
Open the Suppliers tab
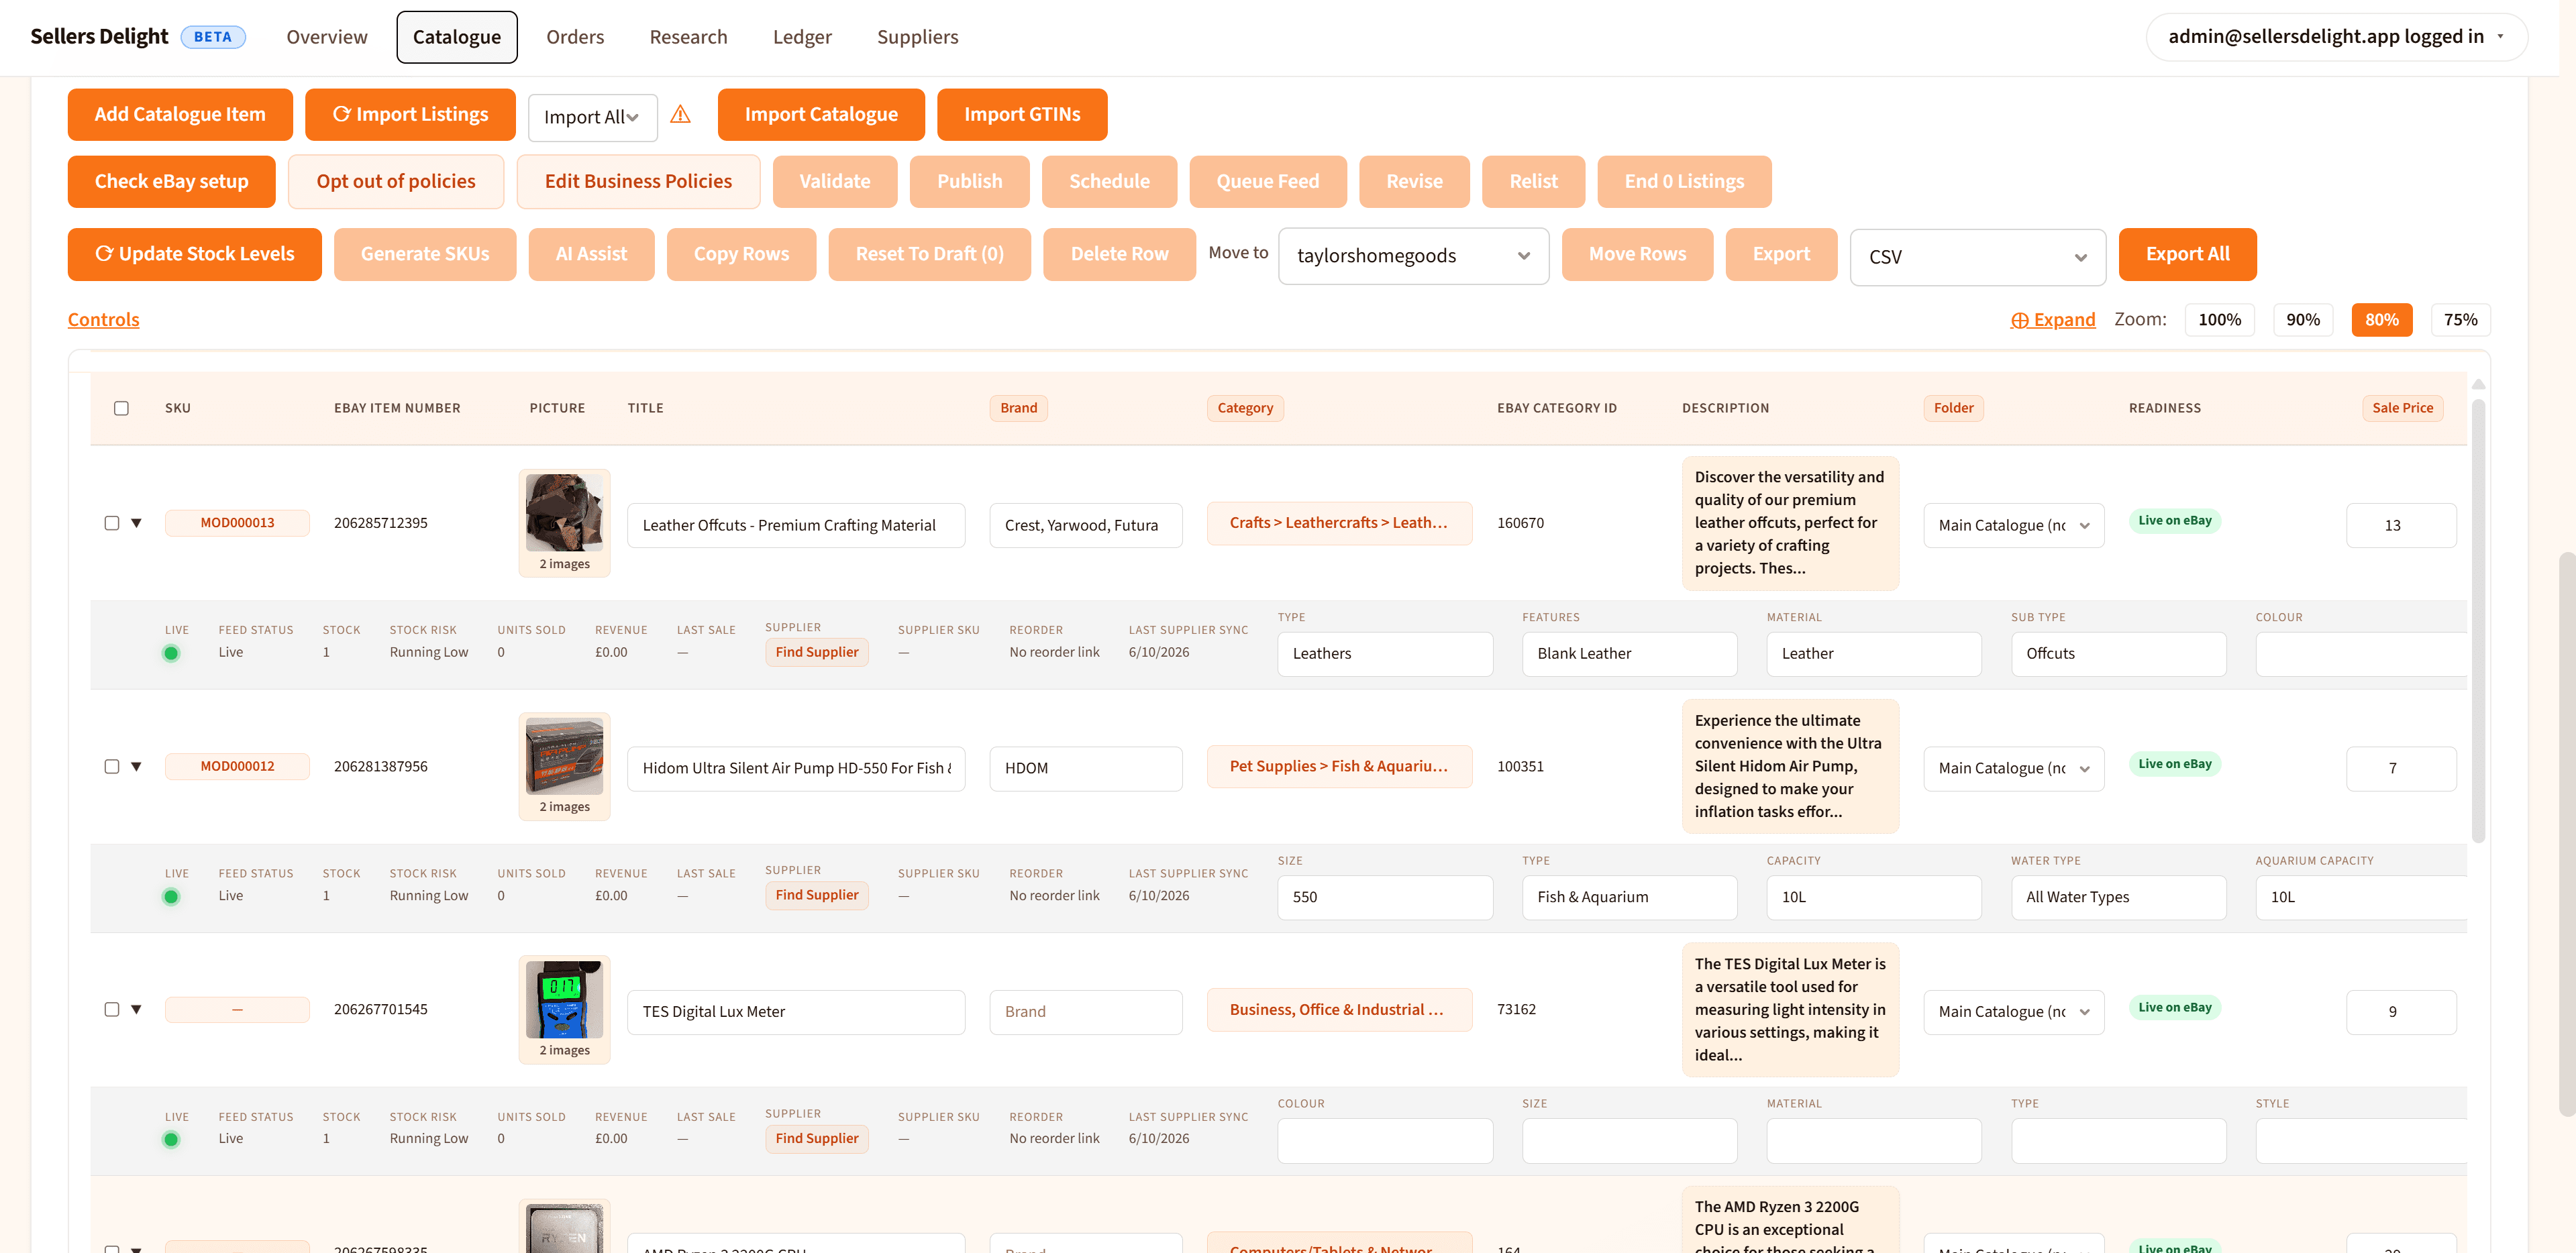917,37
